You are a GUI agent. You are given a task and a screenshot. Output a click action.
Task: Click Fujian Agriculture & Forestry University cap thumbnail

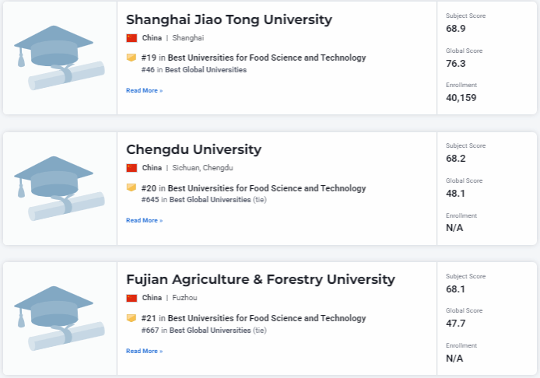pyautogui.click(x=60, y=319)
